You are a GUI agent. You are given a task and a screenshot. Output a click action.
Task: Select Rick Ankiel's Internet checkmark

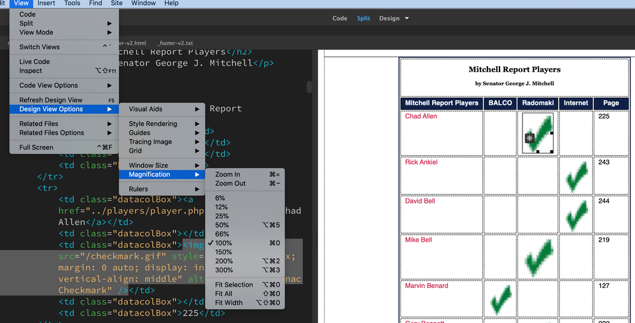click(577, 177)
